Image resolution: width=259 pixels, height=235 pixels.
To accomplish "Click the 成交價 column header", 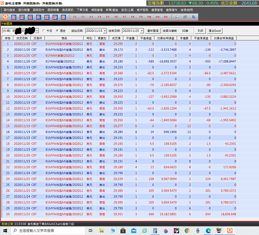I will pyautogui.click(x=116, y=38).
